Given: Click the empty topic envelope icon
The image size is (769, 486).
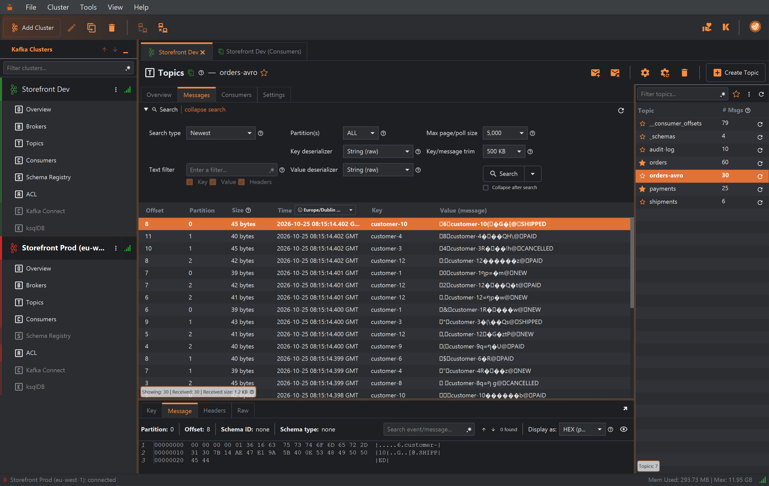Looking at the screenshot, I should (615, 73).
